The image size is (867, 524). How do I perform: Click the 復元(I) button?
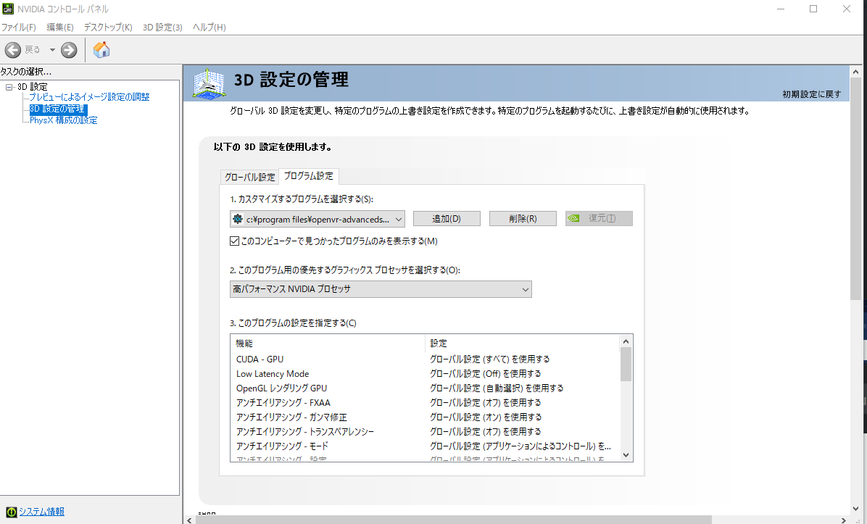coord(599,219)
